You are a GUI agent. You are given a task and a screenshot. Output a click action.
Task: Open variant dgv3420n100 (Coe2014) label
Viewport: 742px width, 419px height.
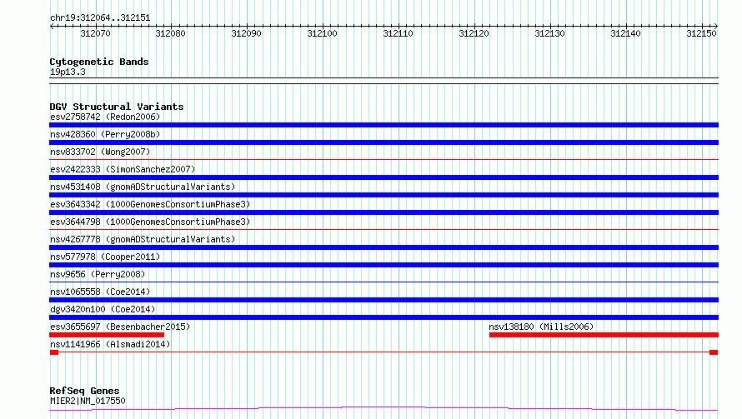[103, 309]
